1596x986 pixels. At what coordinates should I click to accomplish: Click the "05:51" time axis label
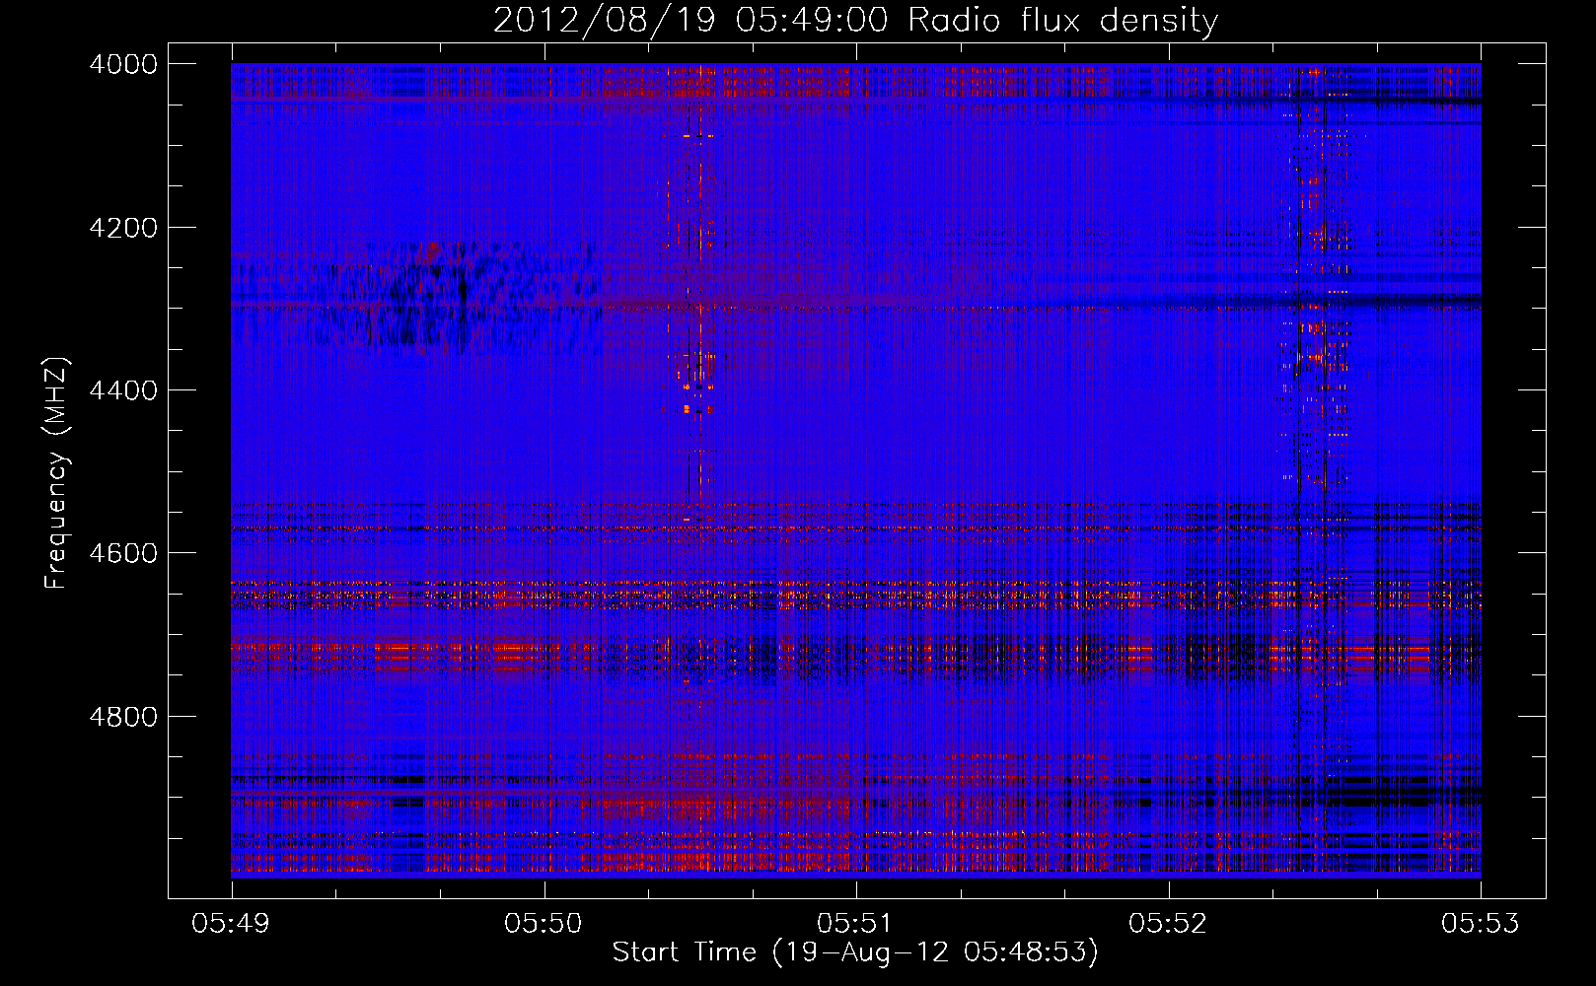point(855,924)
